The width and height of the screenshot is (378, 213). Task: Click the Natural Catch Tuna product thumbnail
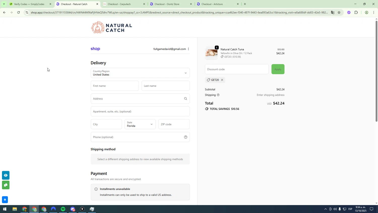coord(211,53)
